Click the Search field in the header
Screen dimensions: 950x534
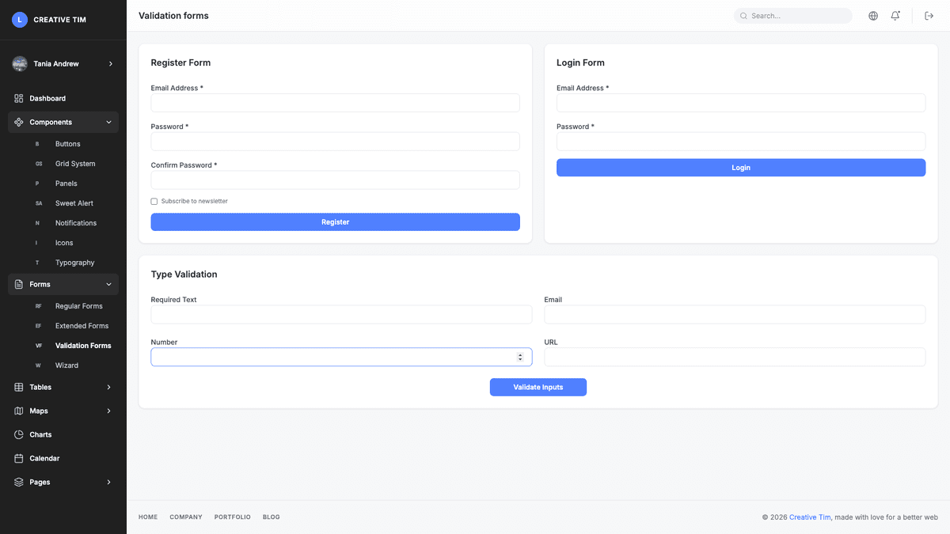pos(792,15)
